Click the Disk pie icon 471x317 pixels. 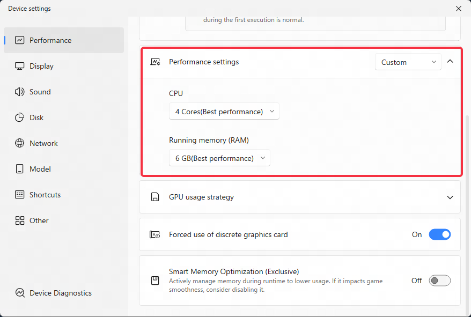pyautogui.click(x=19, y=117)
